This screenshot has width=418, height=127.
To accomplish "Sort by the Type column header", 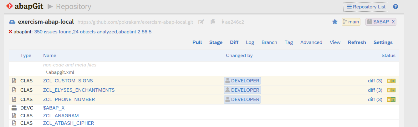I will pos(26,56).
